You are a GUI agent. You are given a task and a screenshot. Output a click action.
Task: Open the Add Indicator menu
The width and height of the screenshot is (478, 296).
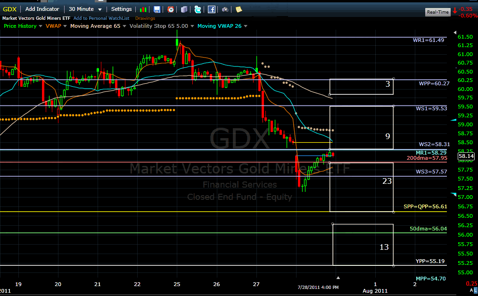[x=42, y=9]
